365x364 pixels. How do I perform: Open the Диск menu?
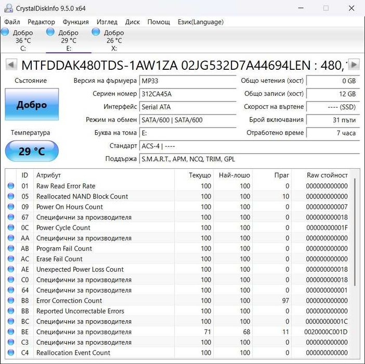(132, 22)
